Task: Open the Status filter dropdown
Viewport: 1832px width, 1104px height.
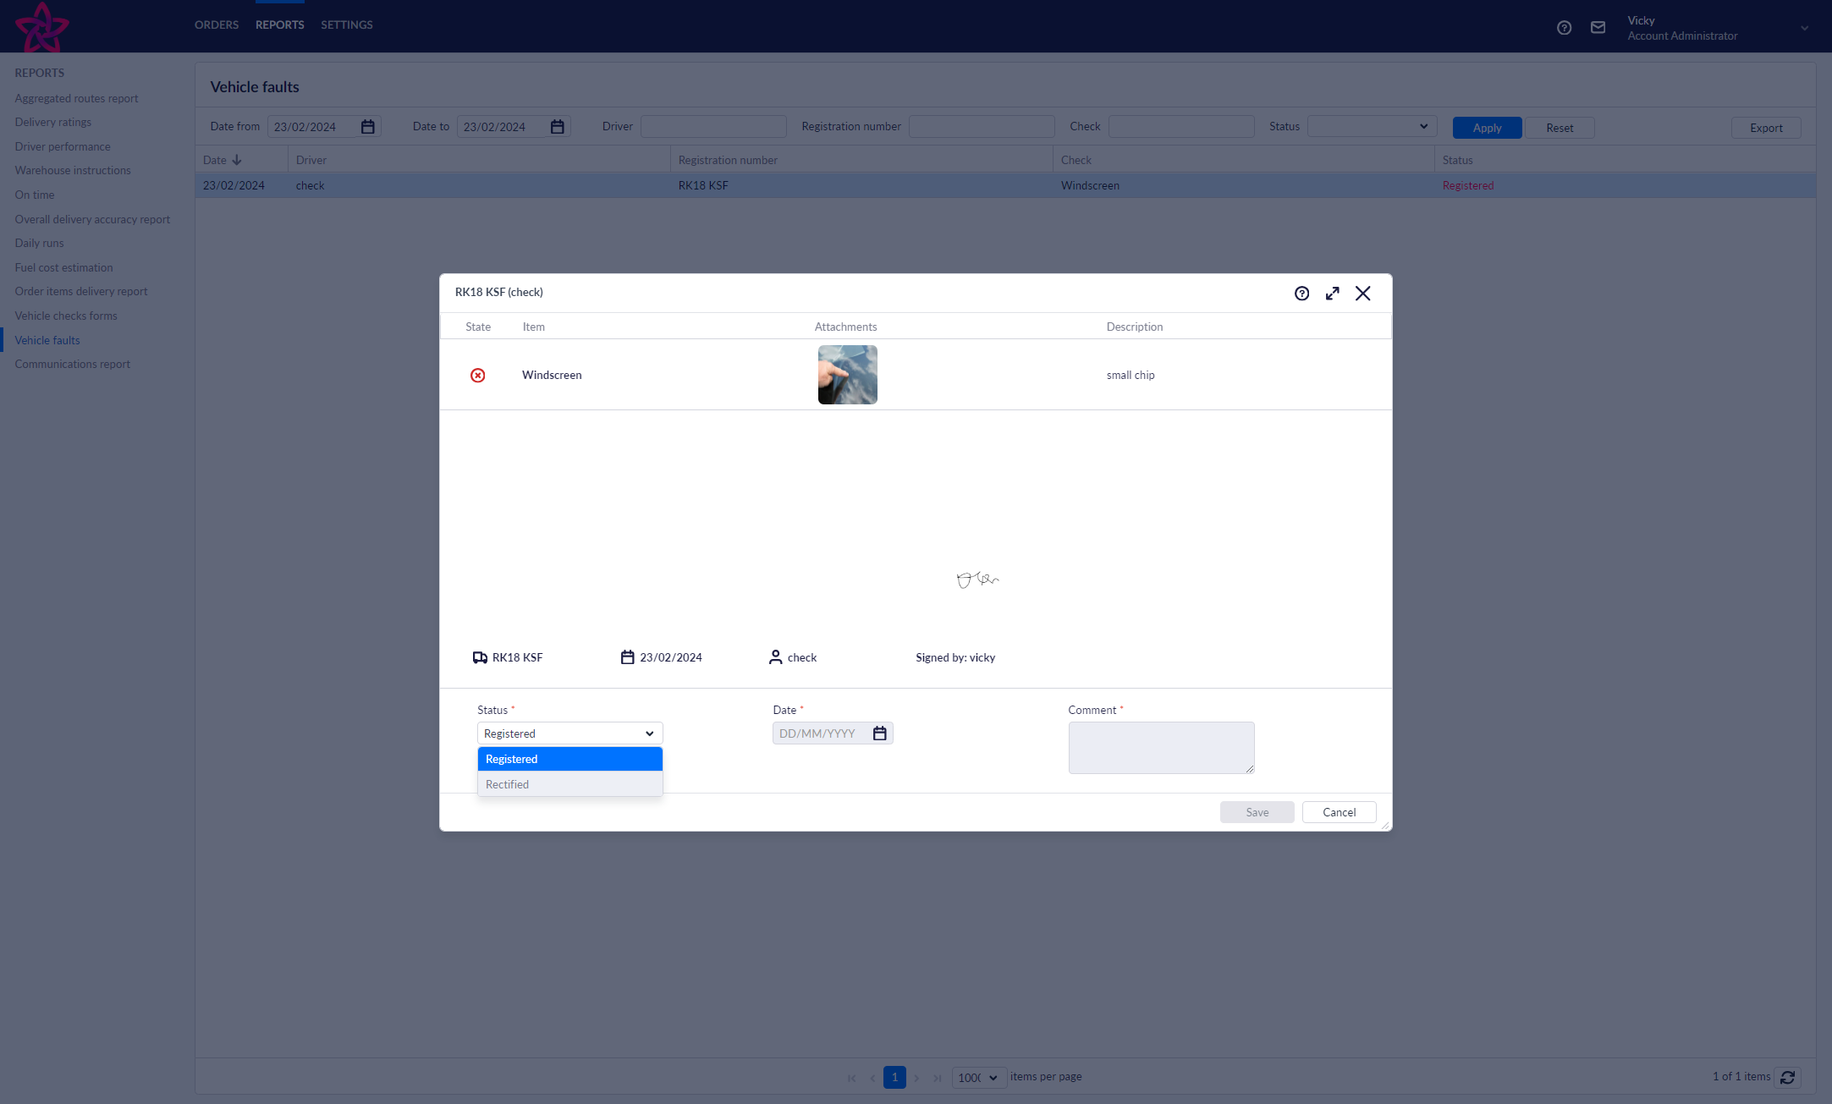Action: coord(1372,127)
